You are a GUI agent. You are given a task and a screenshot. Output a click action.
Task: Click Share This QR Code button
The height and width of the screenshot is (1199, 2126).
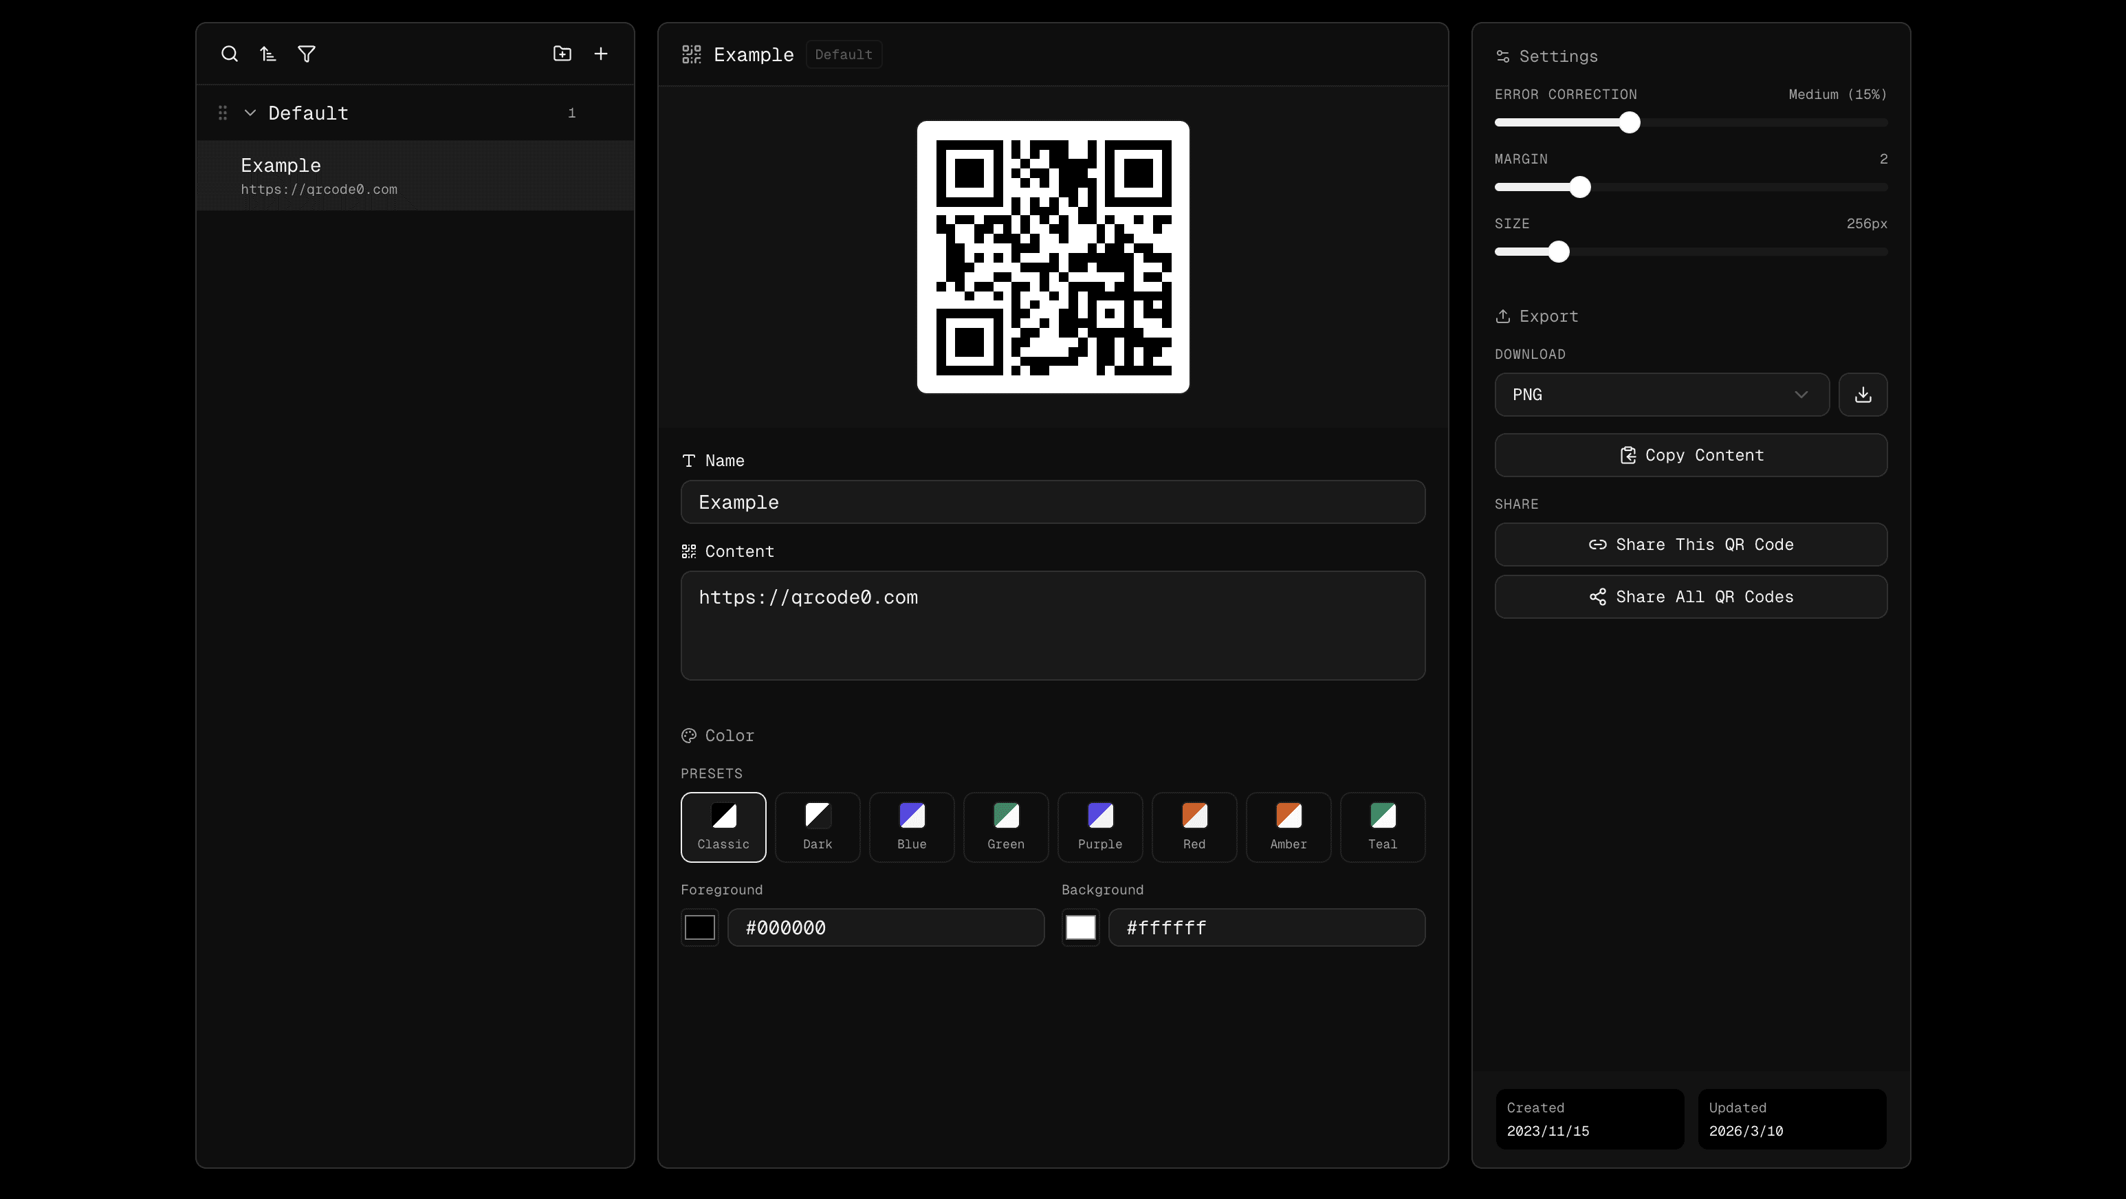click(1691, 544)
